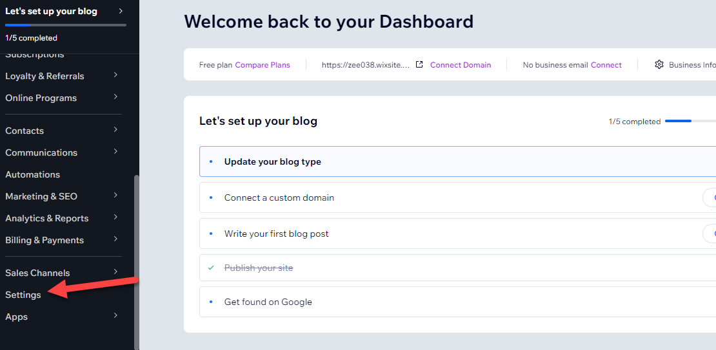716x350 pixels.
Task: Expand the Apps submenu chevron
Action: (x=116, y=315)
